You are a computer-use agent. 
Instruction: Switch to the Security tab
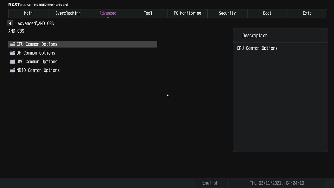(x=227, y=13)
